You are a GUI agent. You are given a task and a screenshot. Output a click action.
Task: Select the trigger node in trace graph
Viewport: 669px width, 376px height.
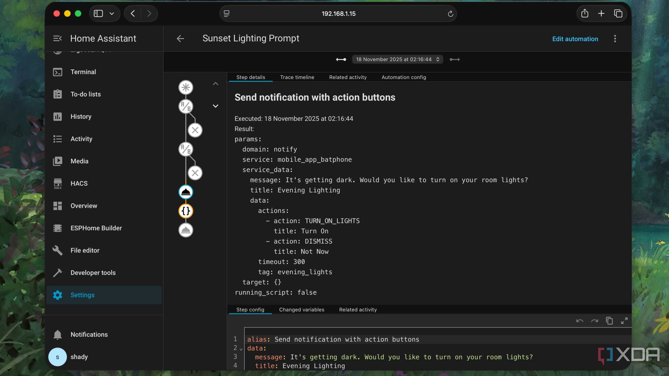click(186, 87)
